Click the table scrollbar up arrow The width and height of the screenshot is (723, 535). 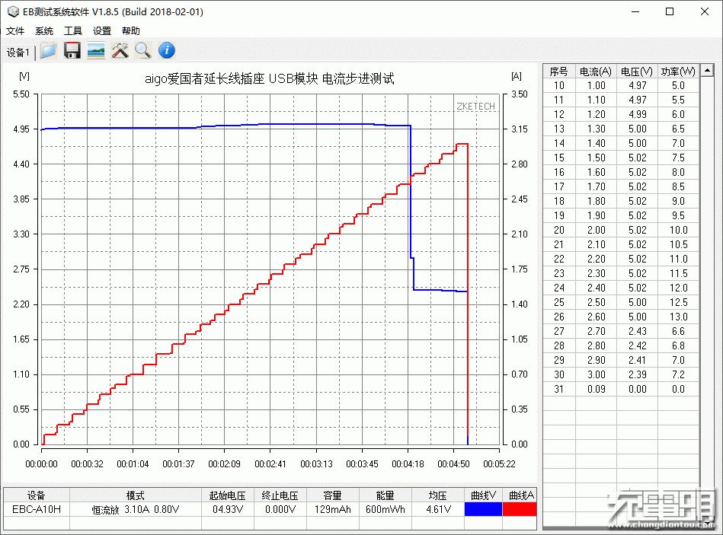[707, 71]
